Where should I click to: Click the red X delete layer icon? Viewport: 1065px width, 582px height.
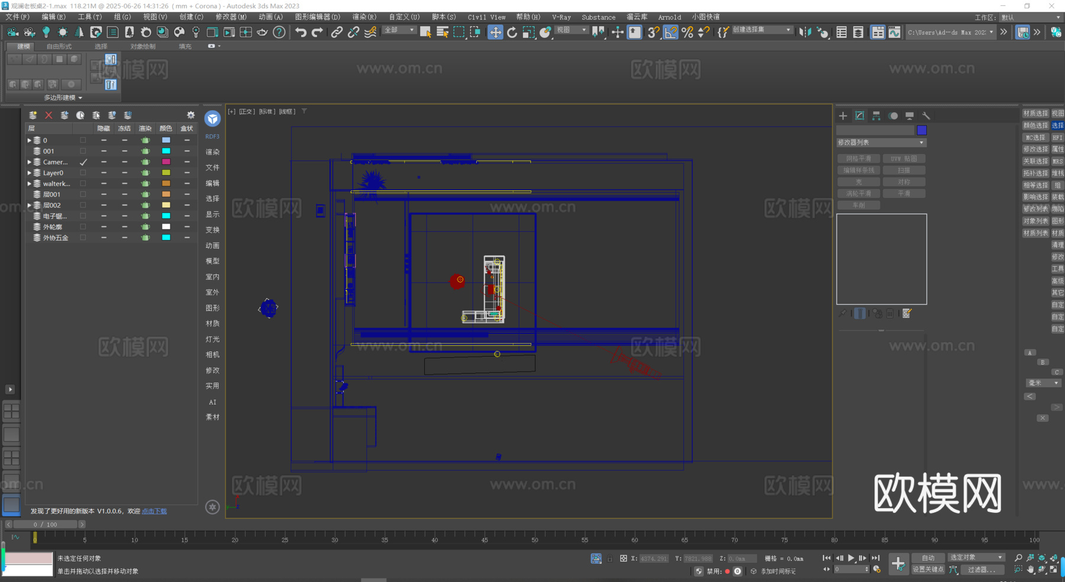(x=49, y=115)
